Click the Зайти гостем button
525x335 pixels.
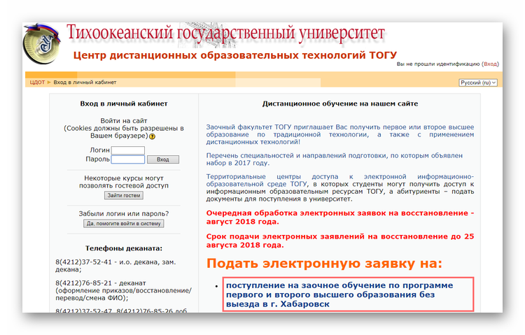[124, 195]
